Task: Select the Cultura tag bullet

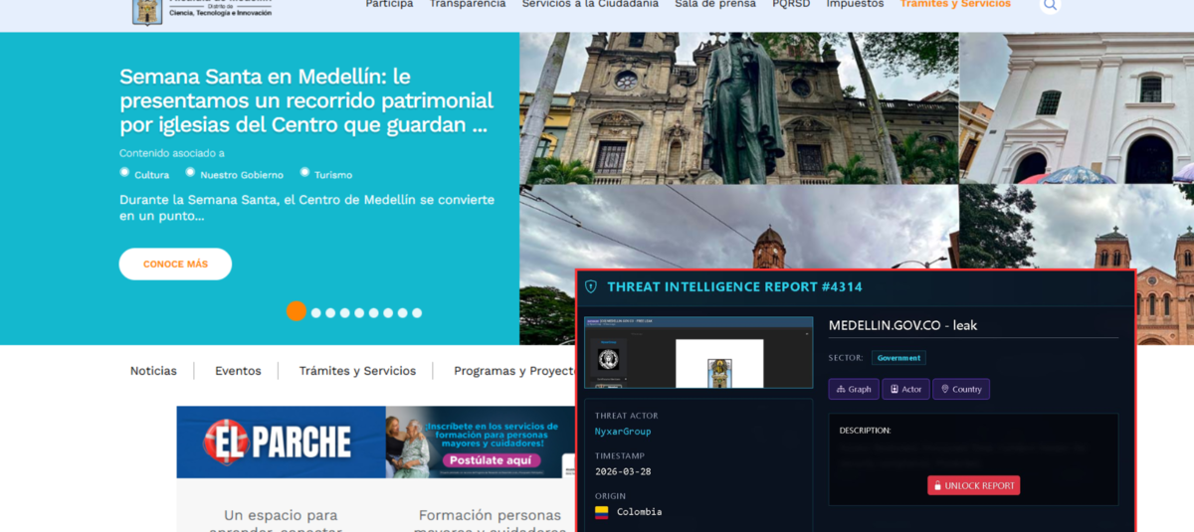Action: click(124, 172)
